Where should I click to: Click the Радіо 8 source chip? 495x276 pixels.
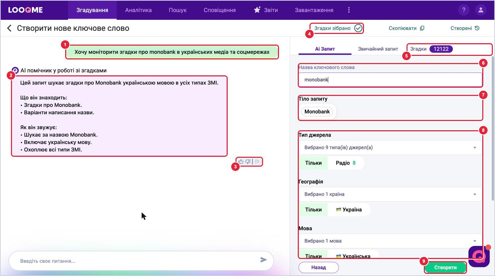[346, 163]
